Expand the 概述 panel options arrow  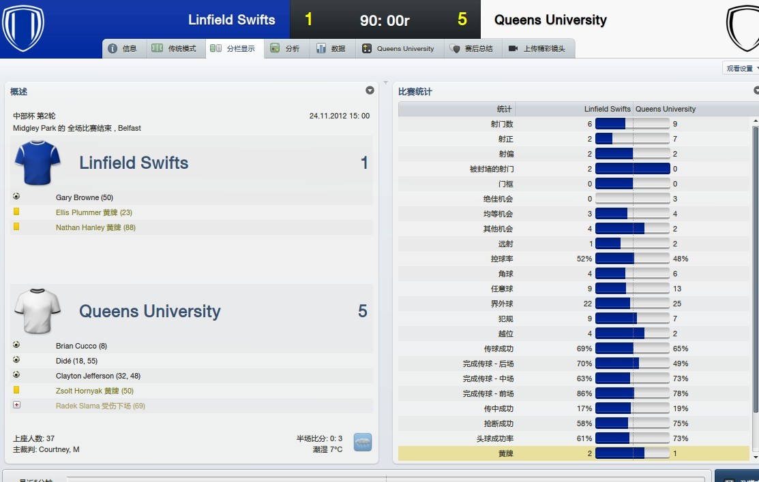coord(370,91)
